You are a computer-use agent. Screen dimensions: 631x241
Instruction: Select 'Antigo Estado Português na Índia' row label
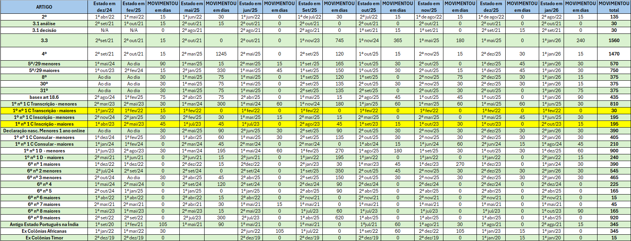click(x=44, y=224)
